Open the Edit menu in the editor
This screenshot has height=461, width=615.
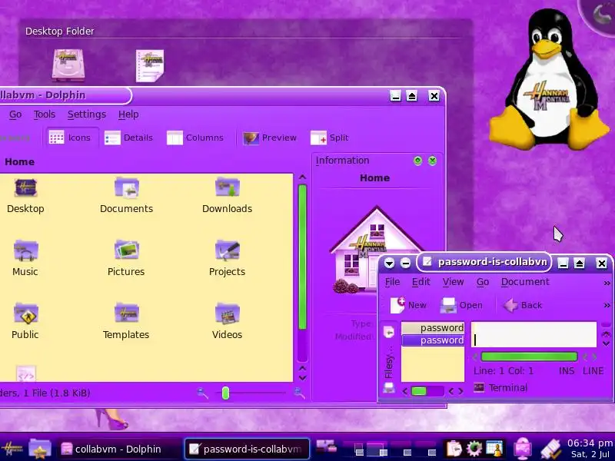click(421, 282)
